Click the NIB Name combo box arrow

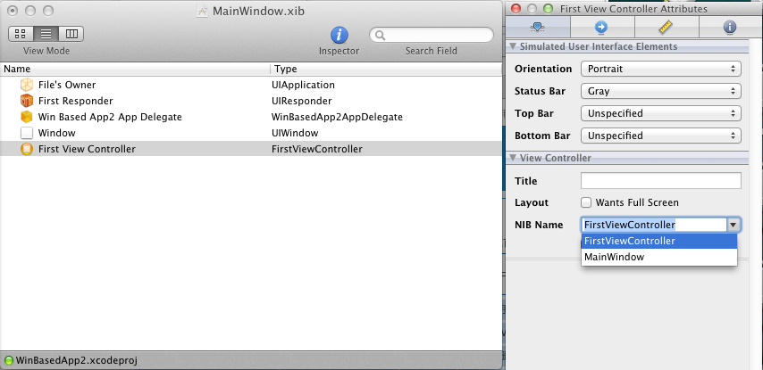[734, 225]
